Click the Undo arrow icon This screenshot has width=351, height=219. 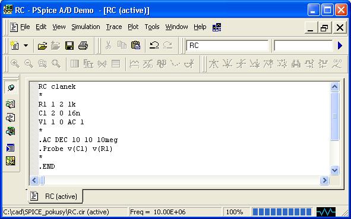coord(154,45)
